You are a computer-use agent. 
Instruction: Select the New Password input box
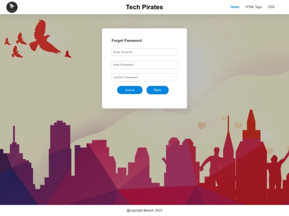pos(144,65)
